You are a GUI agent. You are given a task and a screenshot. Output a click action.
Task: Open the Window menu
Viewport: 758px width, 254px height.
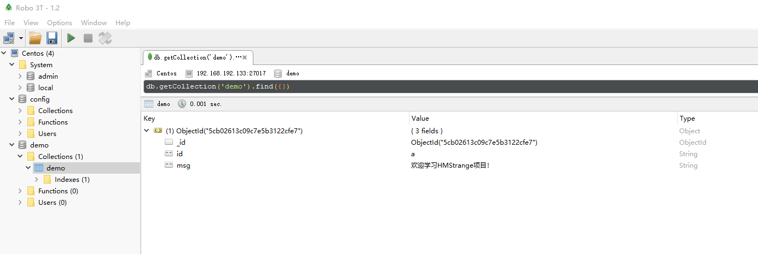pyautogui.click(x=94, y=22)
